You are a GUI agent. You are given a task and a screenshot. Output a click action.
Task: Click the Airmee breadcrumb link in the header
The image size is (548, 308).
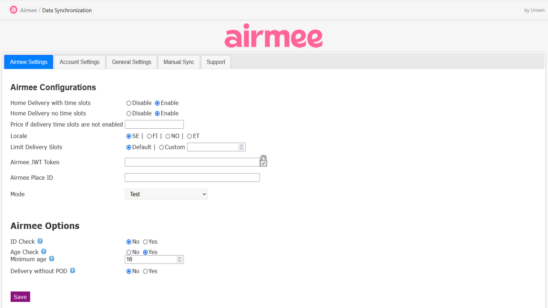pos(29,10)
